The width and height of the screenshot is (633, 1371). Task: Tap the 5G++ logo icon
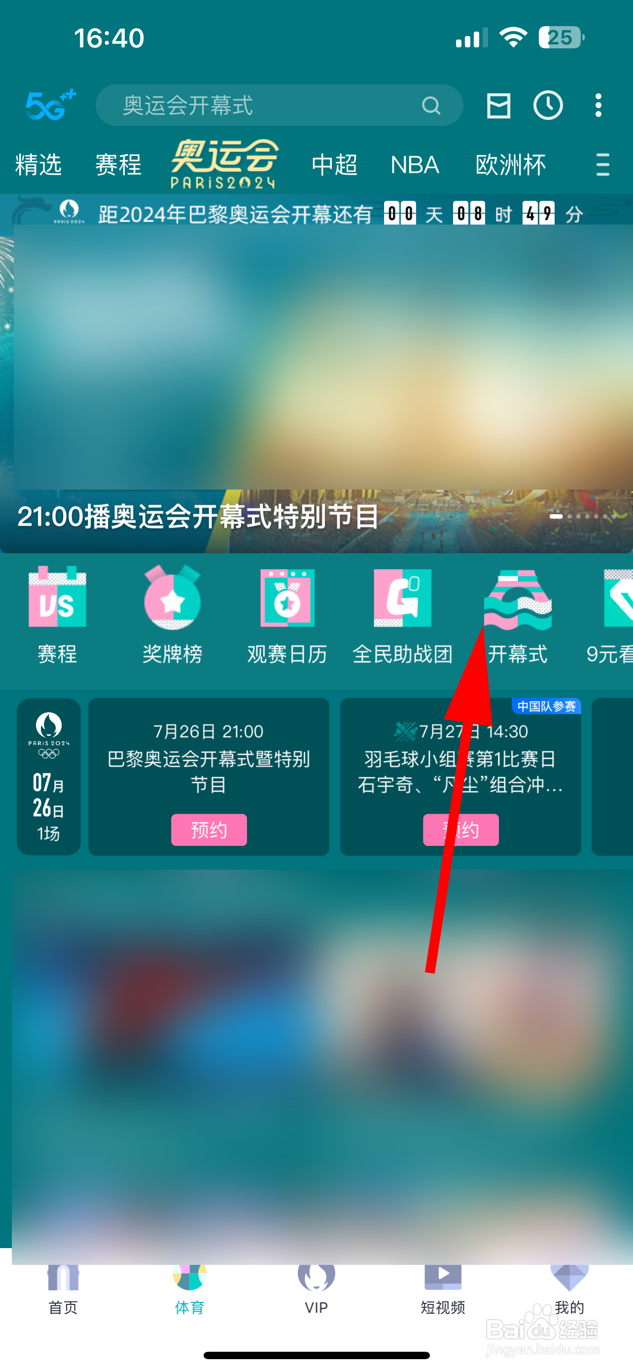51,105
